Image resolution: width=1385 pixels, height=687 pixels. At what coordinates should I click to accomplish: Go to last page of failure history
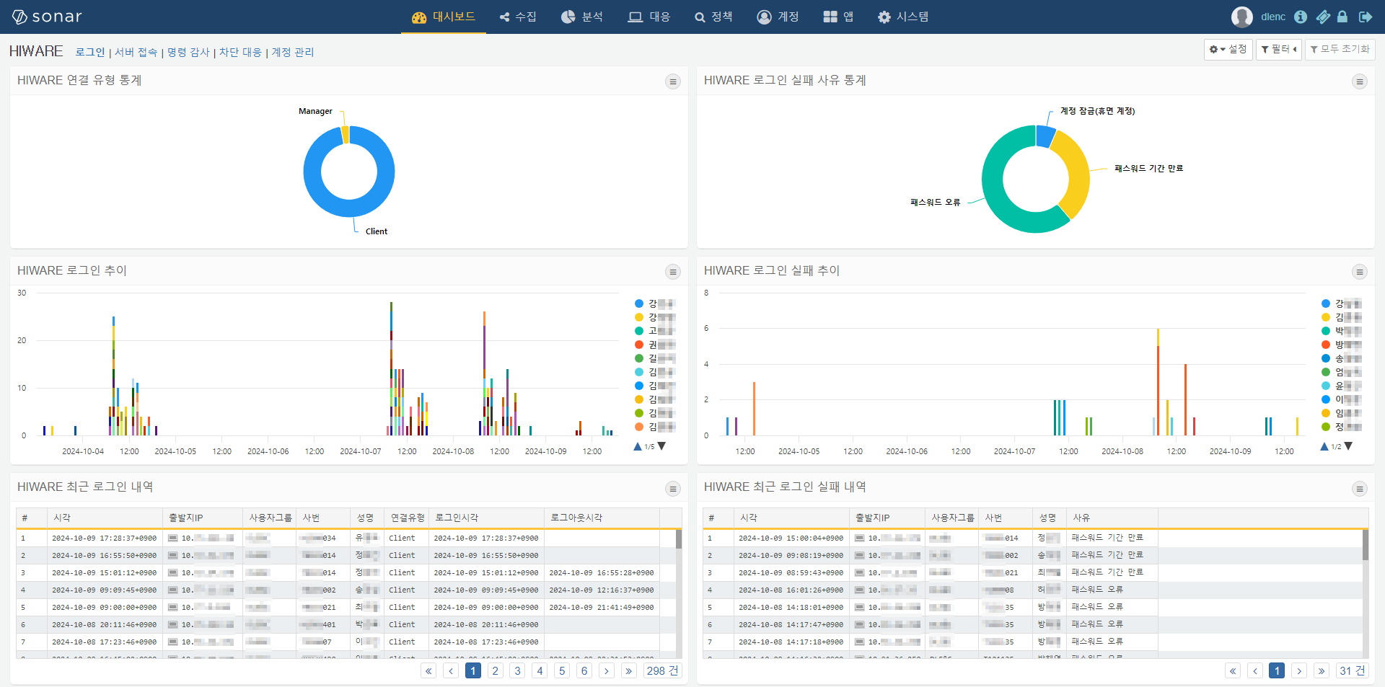pos(1322,670)
